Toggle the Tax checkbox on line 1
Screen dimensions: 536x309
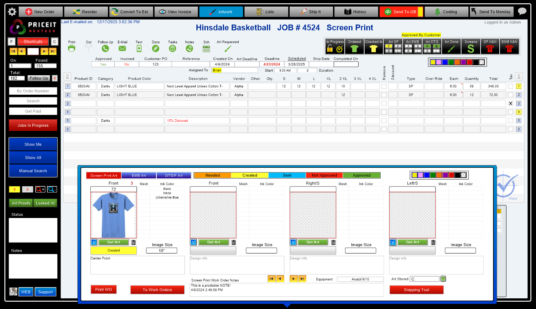511,86
